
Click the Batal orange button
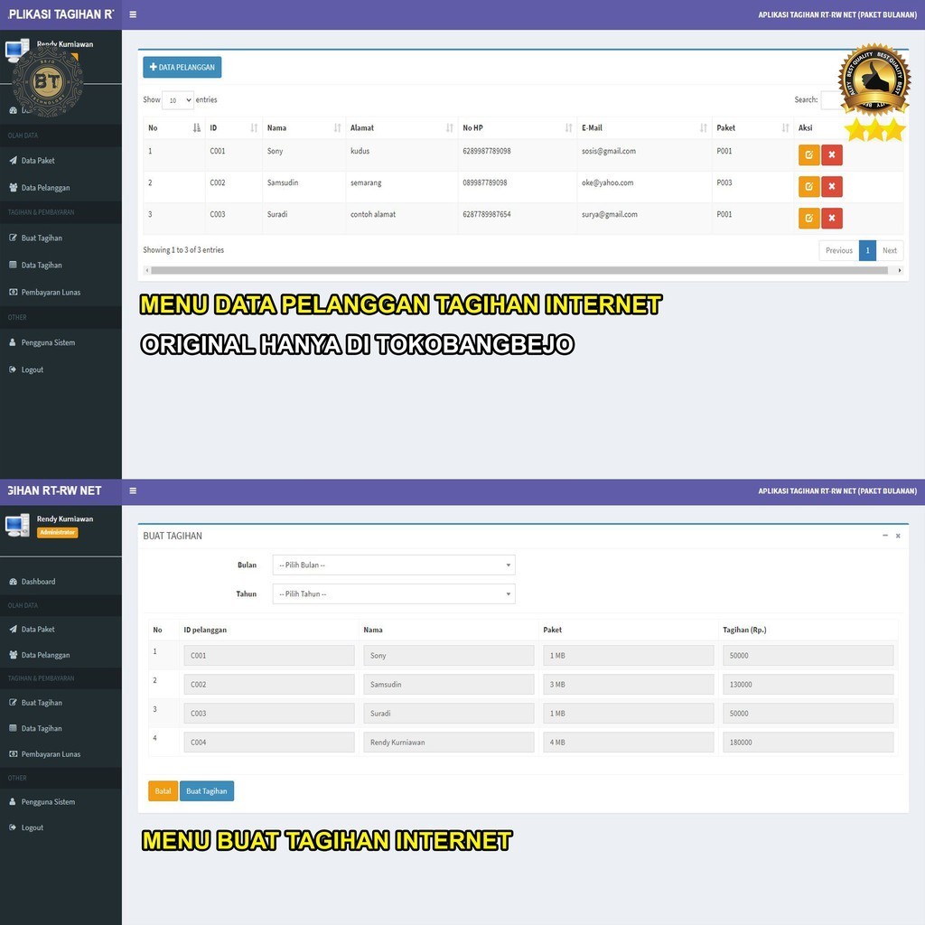pyautogui.click(x=163, y=791)
